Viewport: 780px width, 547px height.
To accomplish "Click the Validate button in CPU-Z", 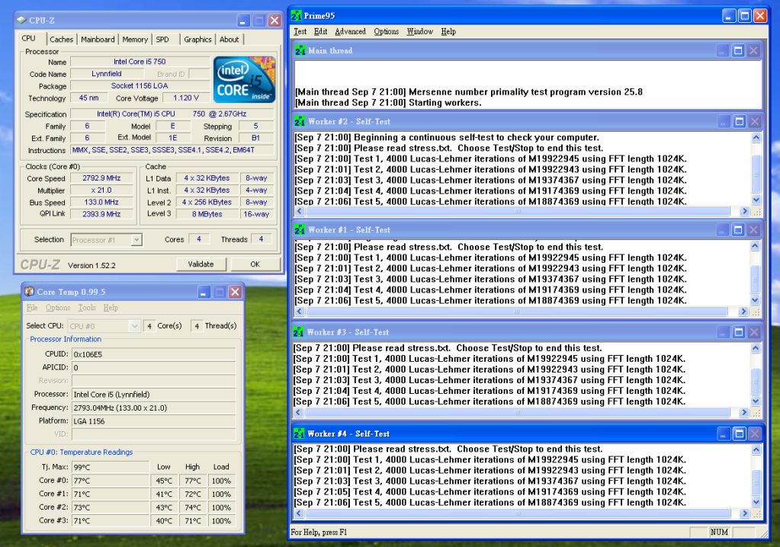I will 201,264.
